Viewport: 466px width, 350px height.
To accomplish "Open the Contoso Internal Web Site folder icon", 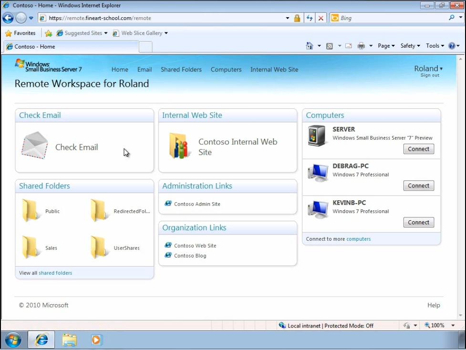I will click(179, 145).
